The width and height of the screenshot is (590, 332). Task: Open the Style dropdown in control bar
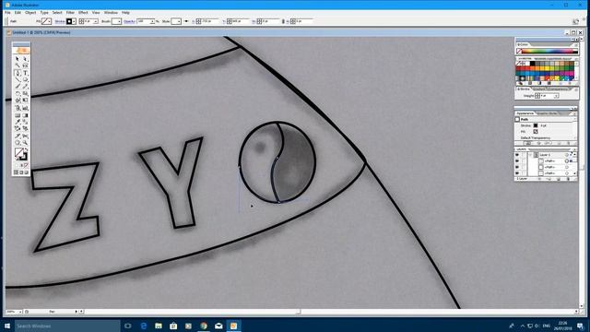(x=179, y=21)
